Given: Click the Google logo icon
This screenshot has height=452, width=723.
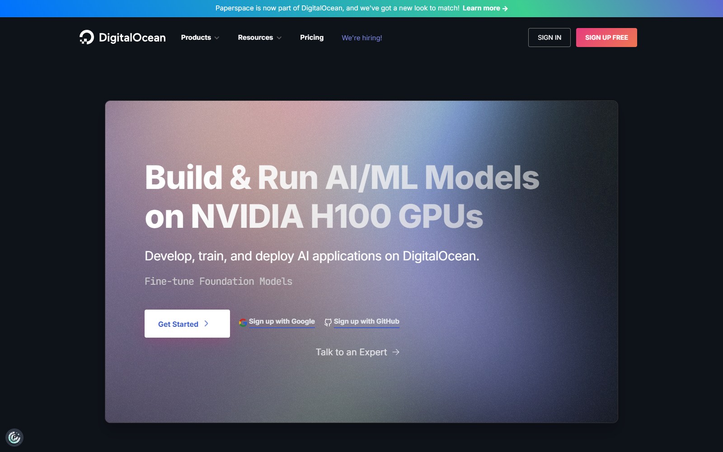Looking at the screenshot, I should pos(243,322).
